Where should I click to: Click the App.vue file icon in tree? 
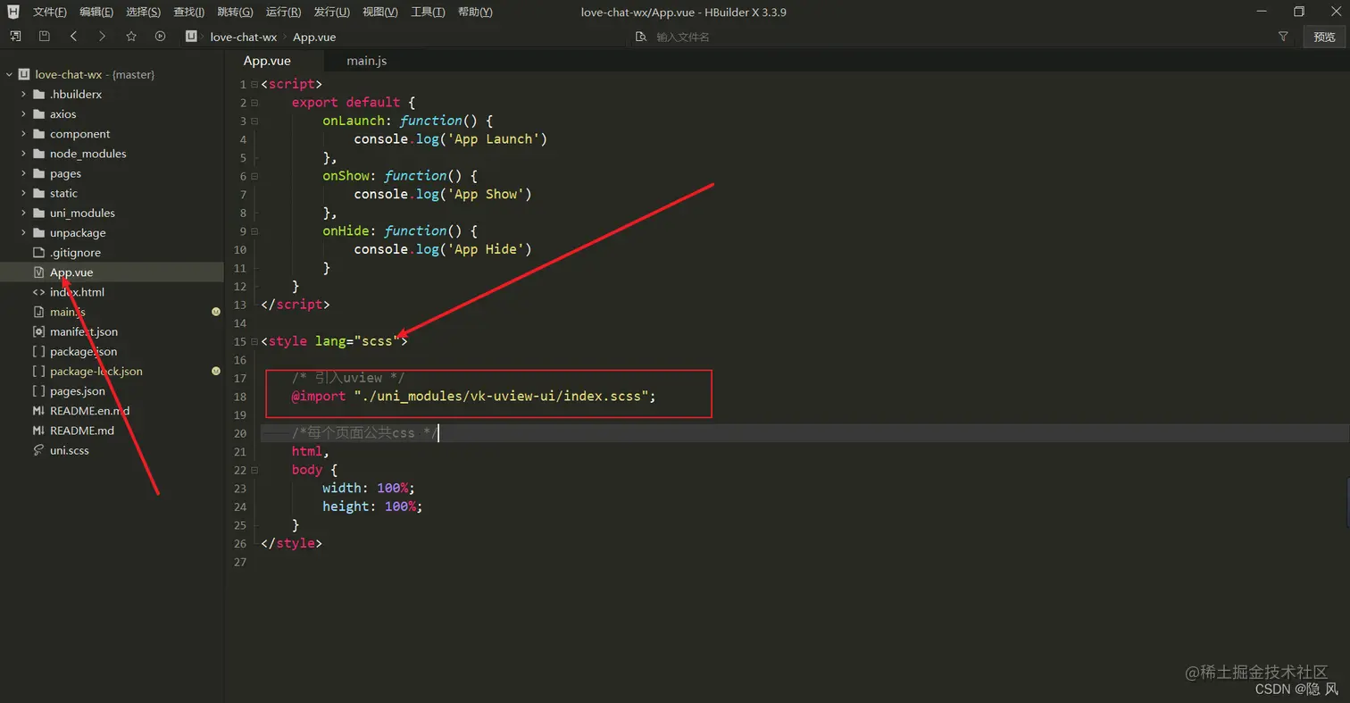point(38,272)
